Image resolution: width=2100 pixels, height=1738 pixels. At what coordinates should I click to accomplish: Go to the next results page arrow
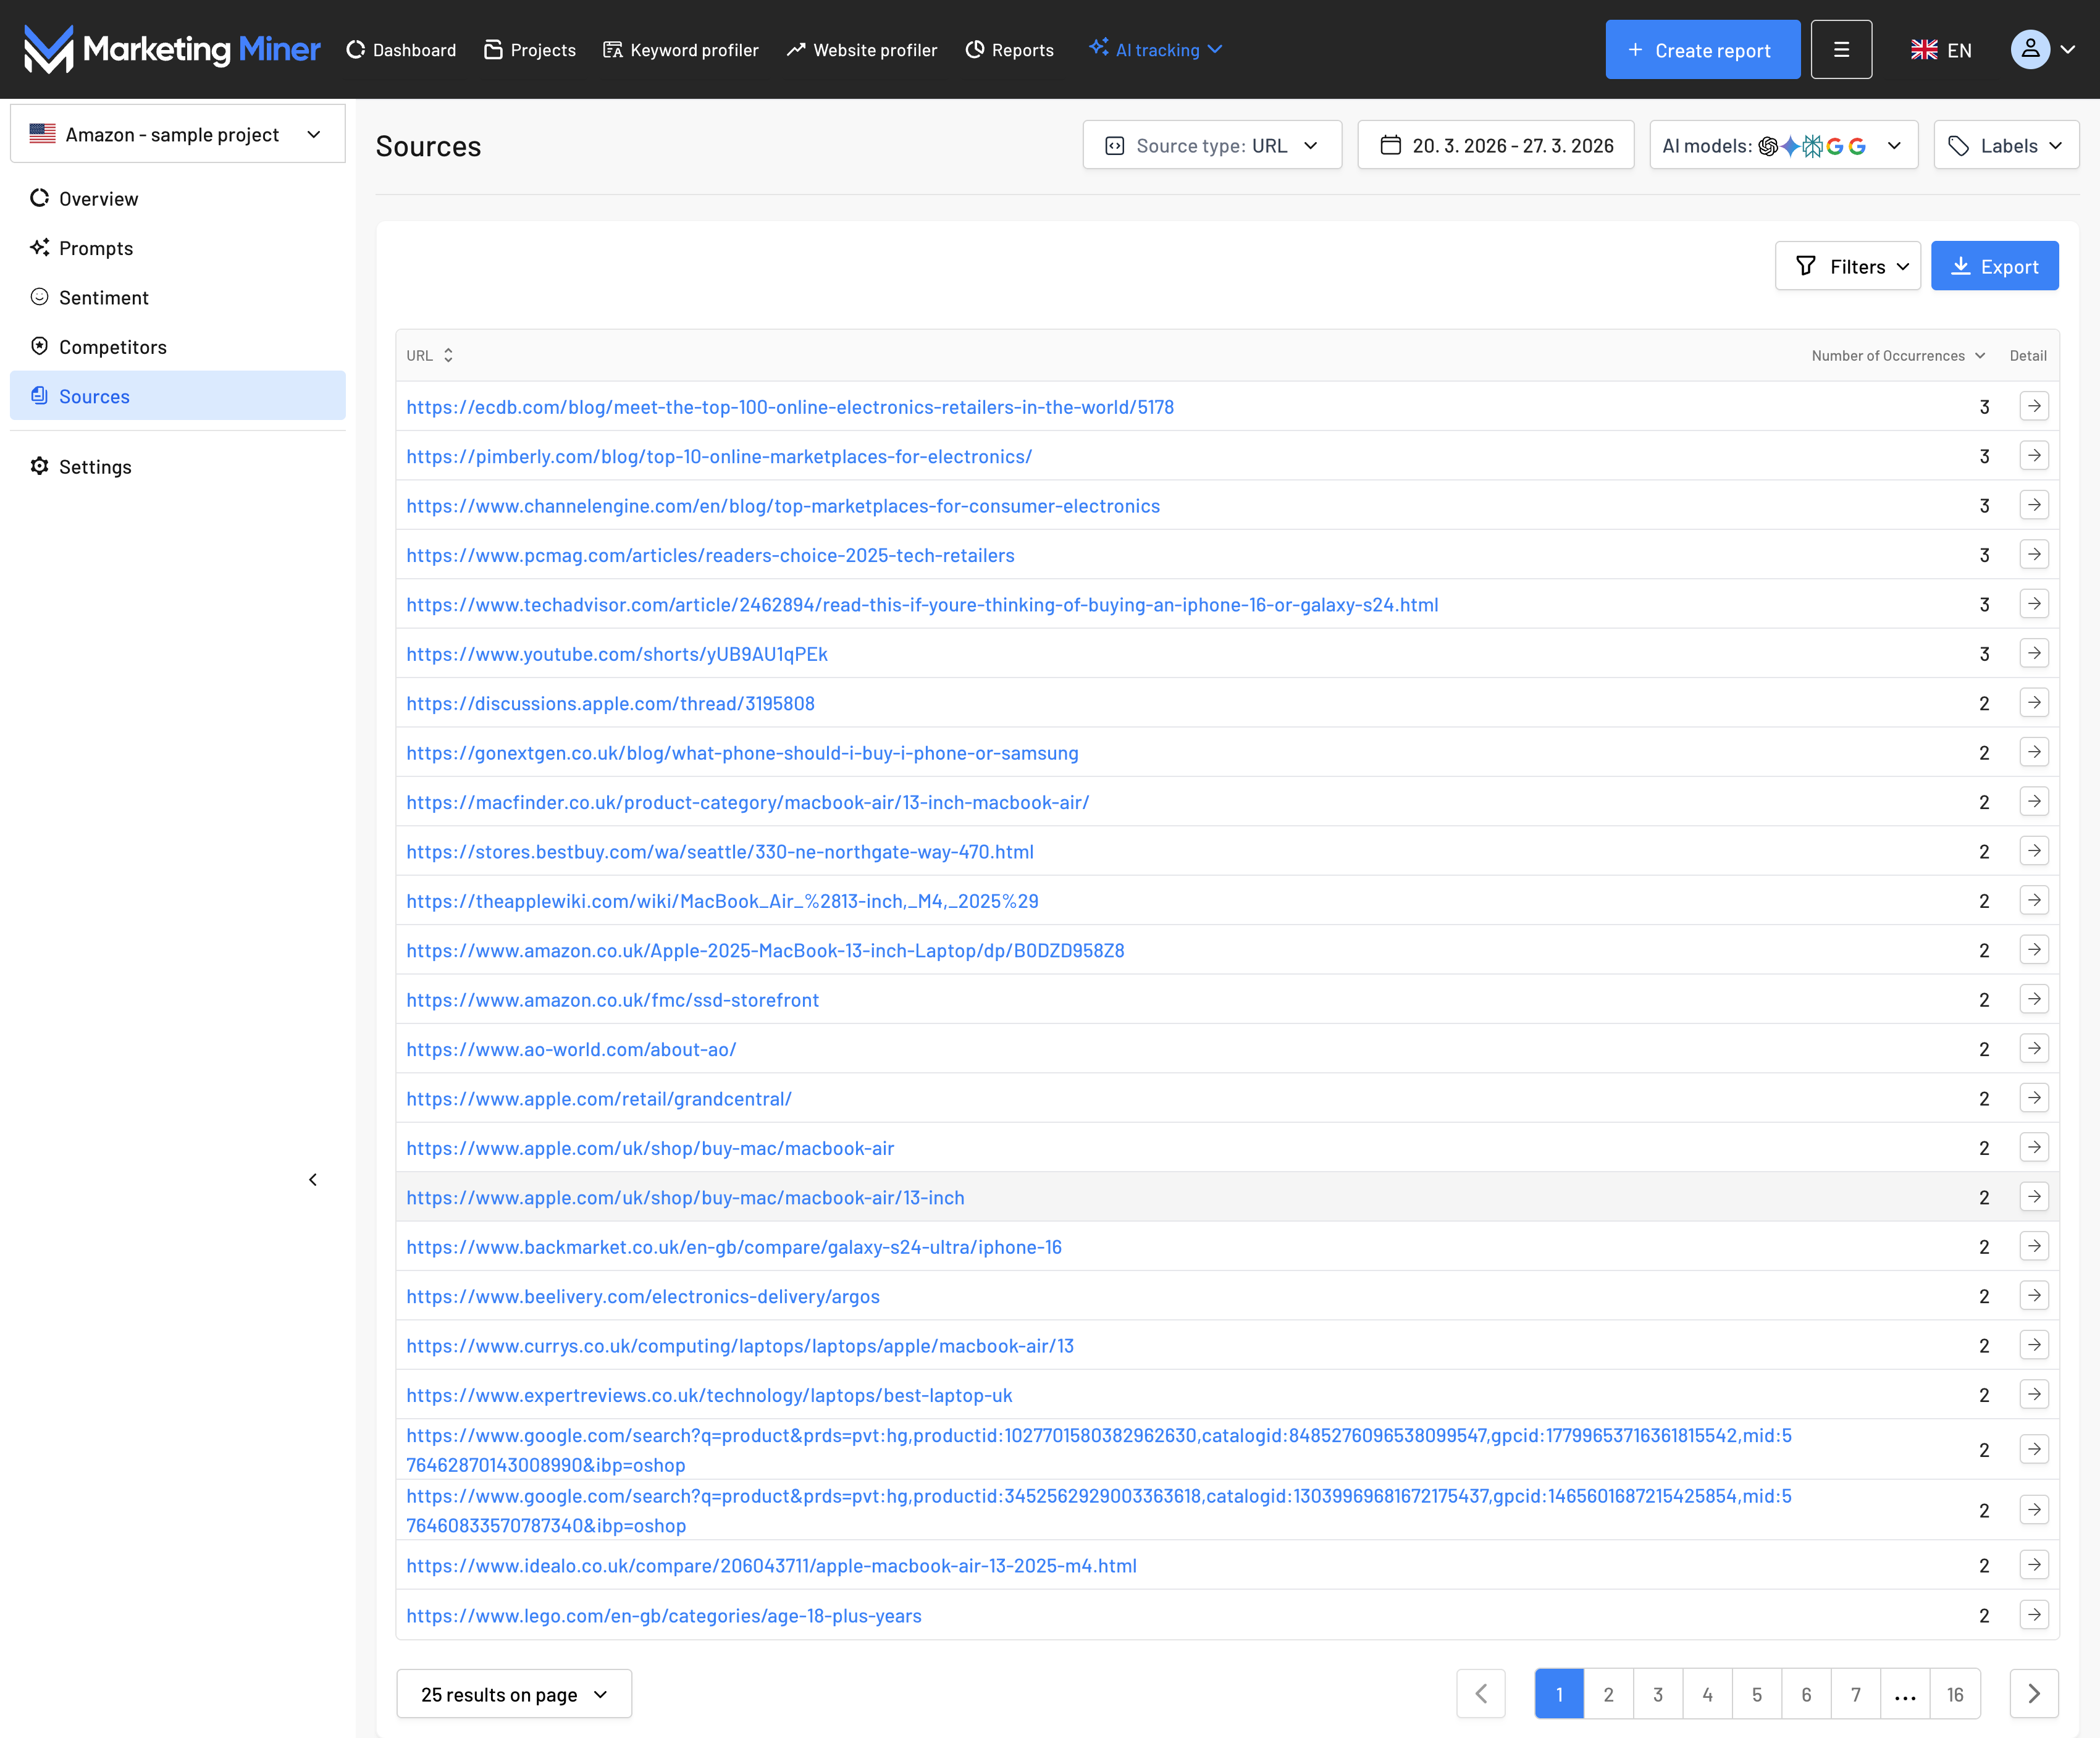click(2033, 1694)
